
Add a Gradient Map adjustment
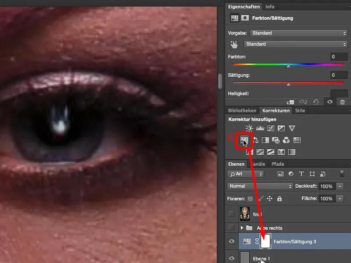[292, 152]
